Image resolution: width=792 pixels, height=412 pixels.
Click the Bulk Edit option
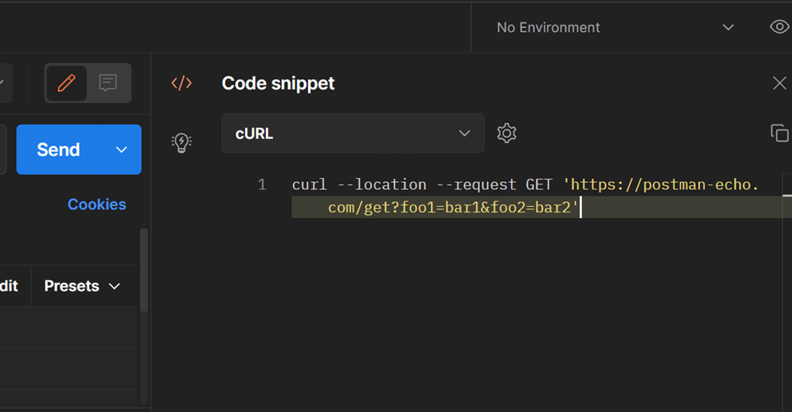10,286
